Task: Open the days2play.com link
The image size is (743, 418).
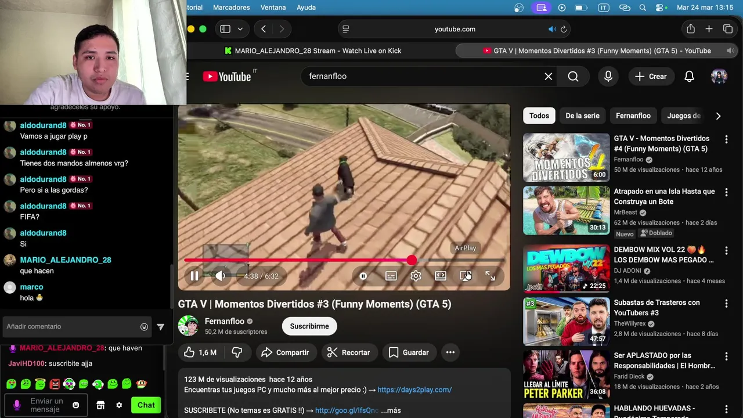Action: 414,390
